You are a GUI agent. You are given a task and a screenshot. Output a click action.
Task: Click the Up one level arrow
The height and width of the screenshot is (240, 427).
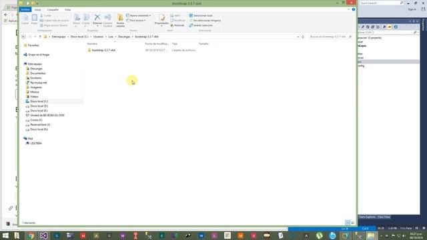click(40, 37)
